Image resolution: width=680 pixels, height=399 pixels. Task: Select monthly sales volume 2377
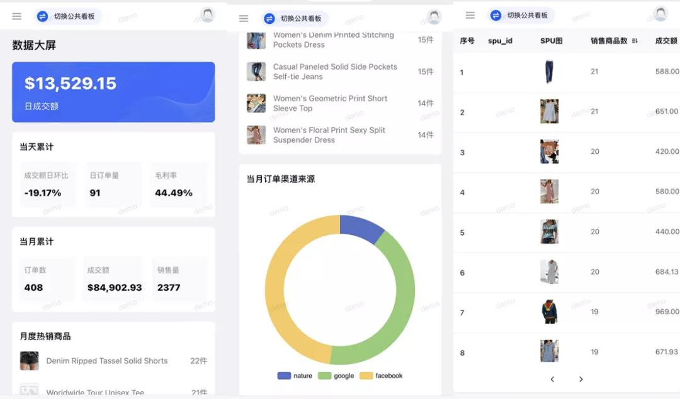point(169,287)
